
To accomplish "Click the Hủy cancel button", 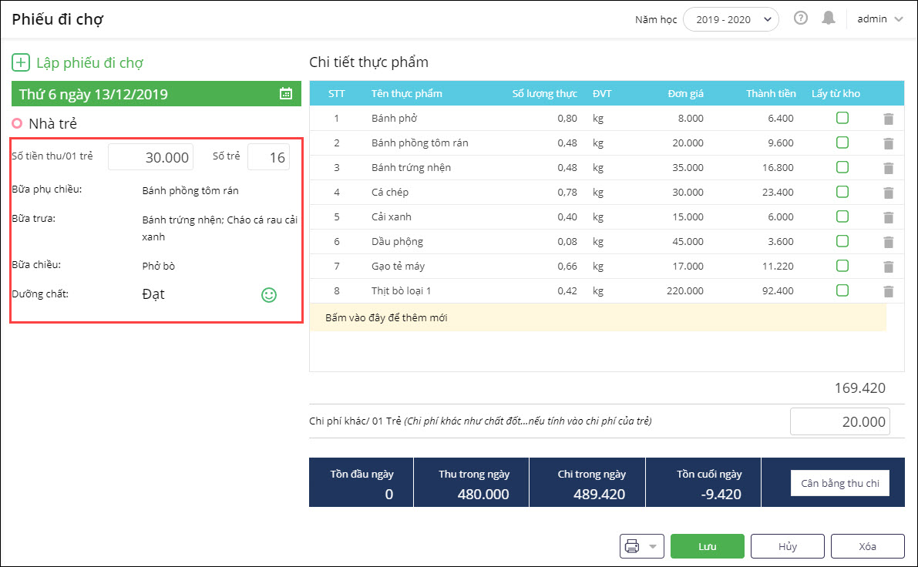I will click(788, 546).
